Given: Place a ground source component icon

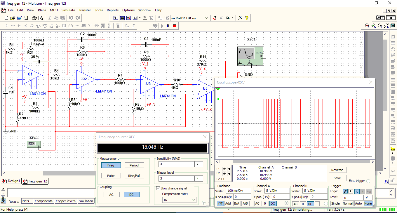Looking at the screenshot, I should click(7, 26).
